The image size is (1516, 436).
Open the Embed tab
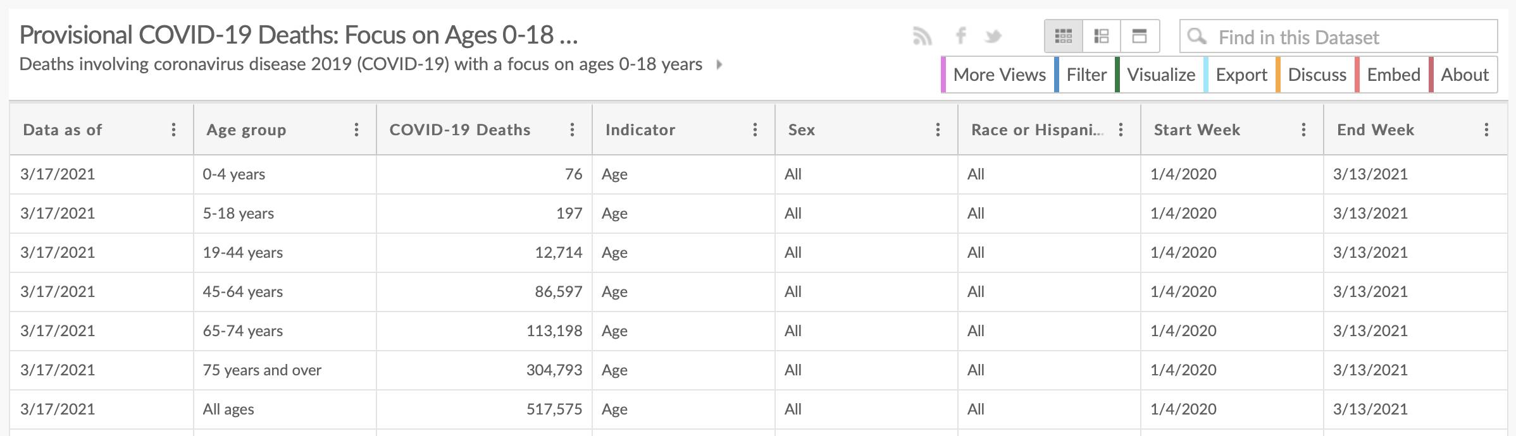click(x=1392, y=75)
